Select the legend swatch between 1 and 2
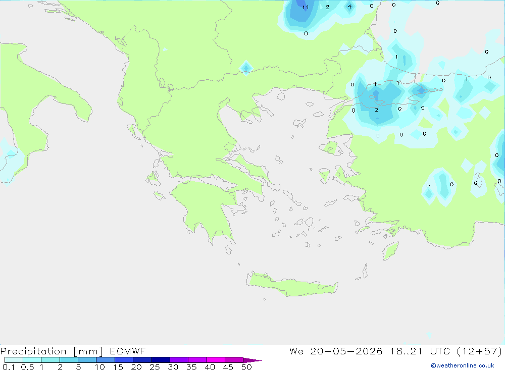Image resolution: width=505 pixels, height=370 pixels. [50, 360]
